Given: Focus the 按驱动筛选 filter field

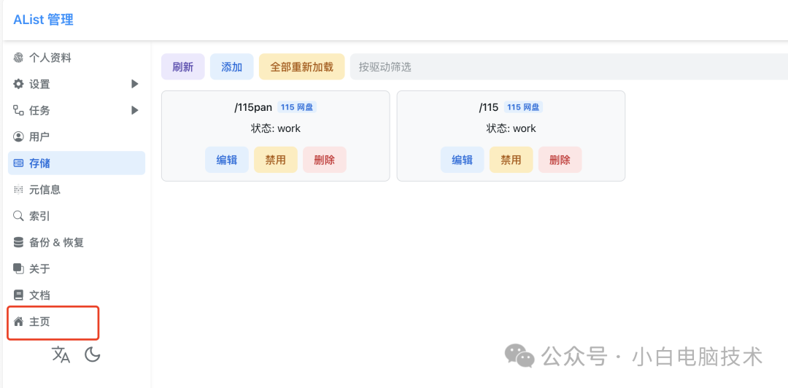Looking at the screenshot, I should pyautogui.click(x=569, y=67).
